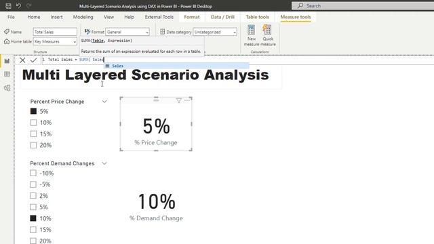Viewport: 434px width, 244px height.
Task: Open the External Tools tab
Action: 159,17
